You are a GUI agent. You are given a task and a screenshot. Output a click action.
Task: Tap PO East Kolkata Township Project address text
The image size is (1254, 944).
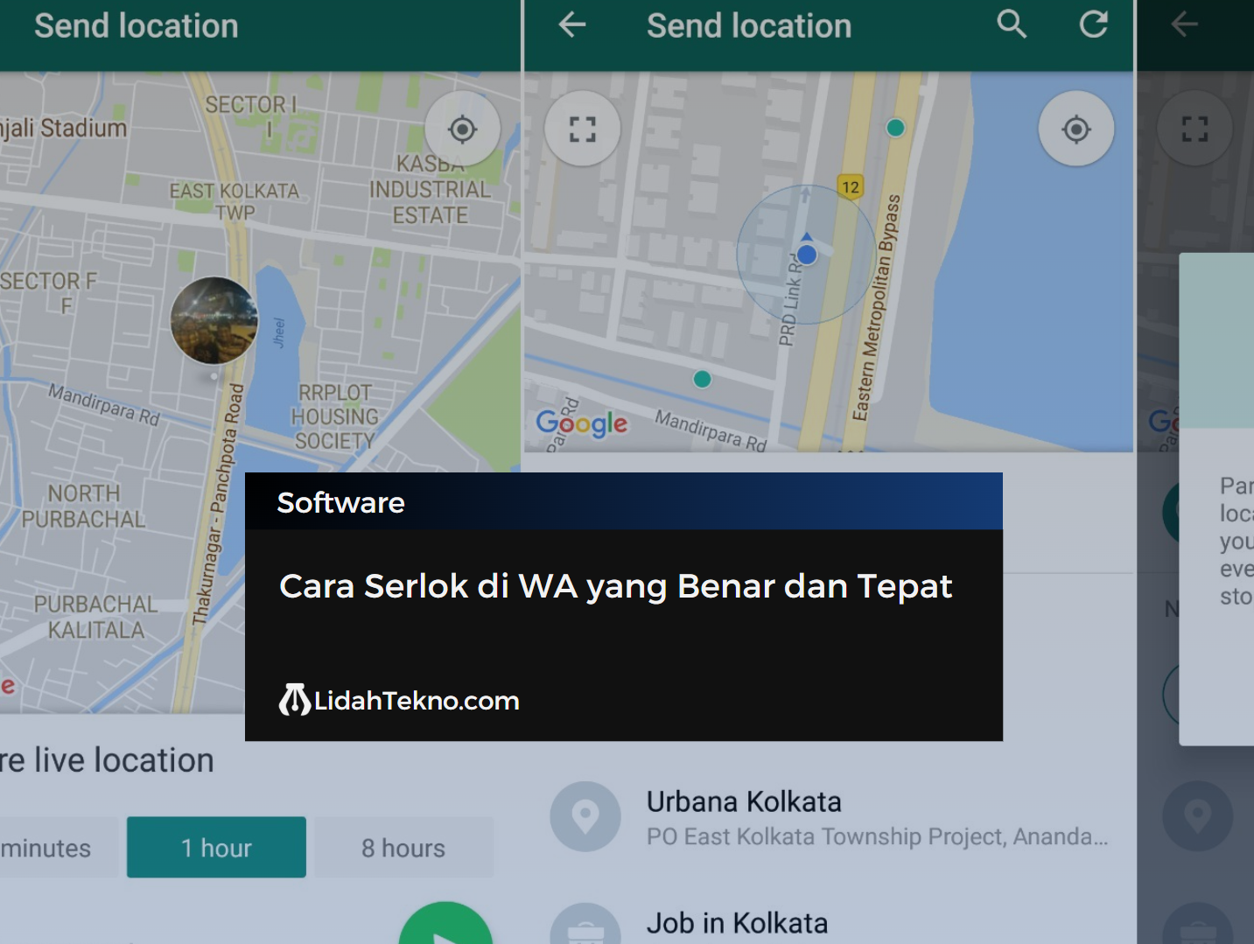pyautogui.click(x=877, y=837)
